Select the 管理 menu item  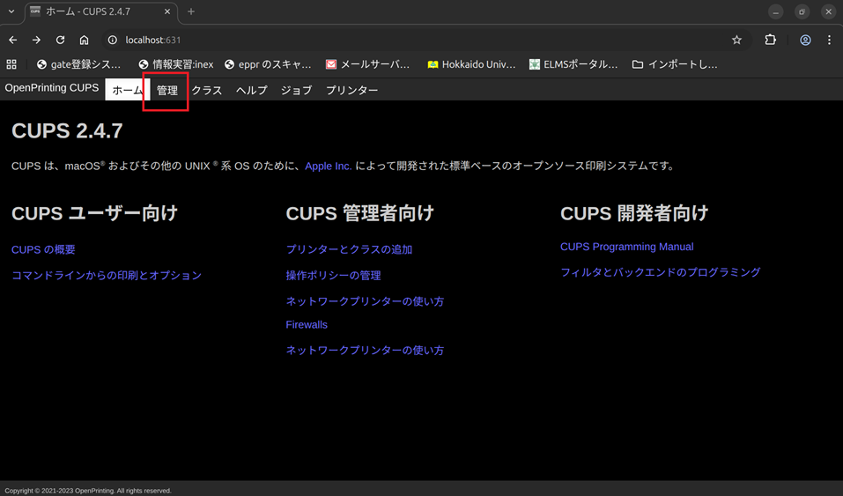pyautogui.click(x=166, y=90)
